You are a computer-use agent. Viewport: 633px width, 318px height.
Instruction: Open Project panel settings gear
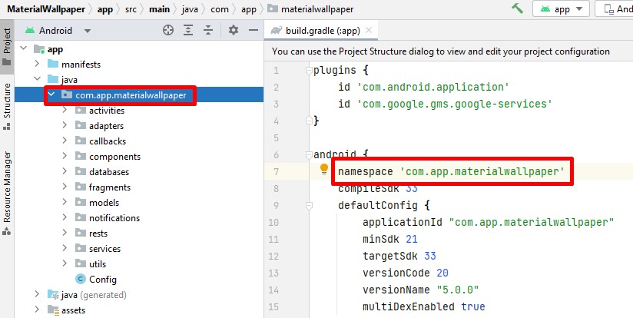coord(234,30)
